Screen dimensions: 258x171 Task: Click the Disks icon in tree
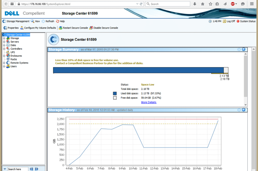pos(8,45)
